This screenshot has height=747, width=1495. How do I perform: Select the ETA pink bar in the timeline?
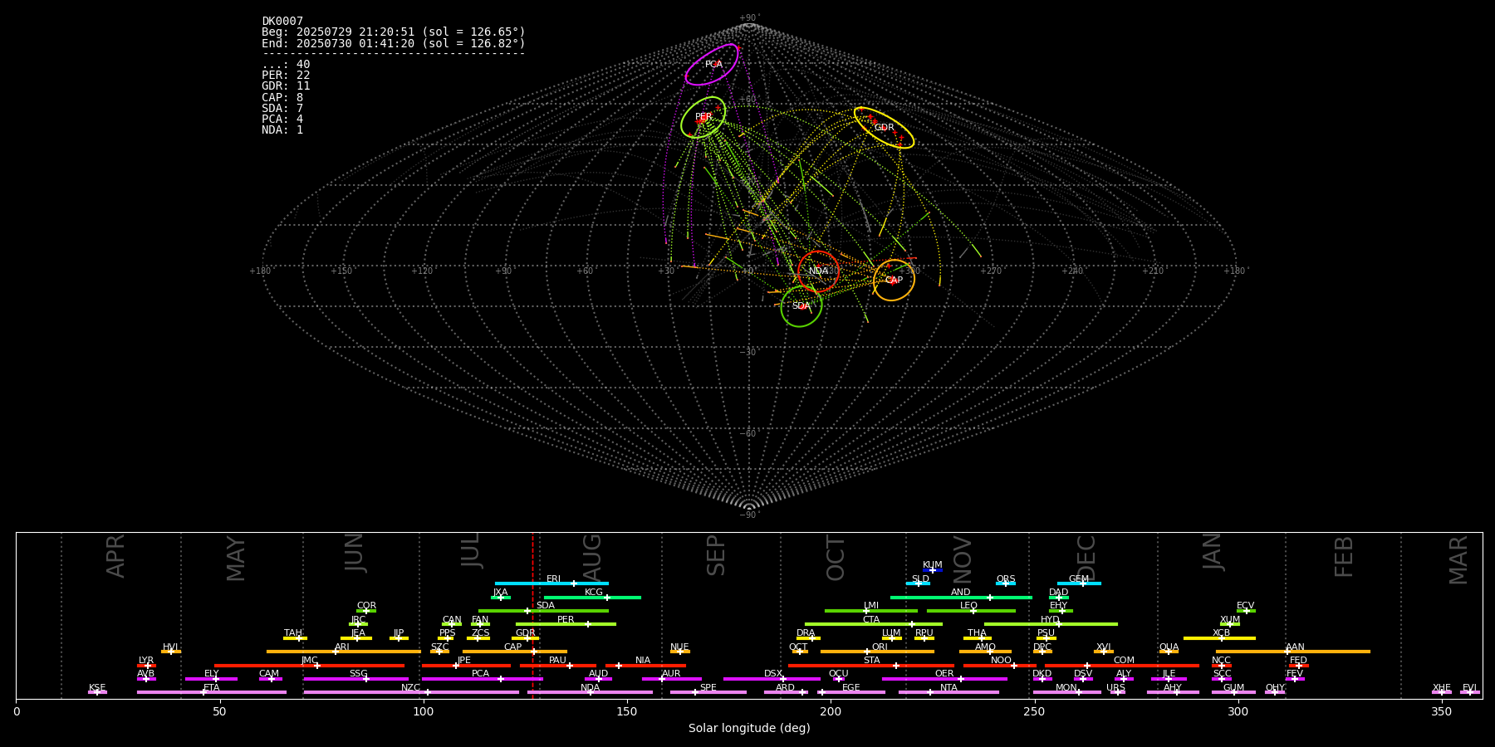[212, 692]
